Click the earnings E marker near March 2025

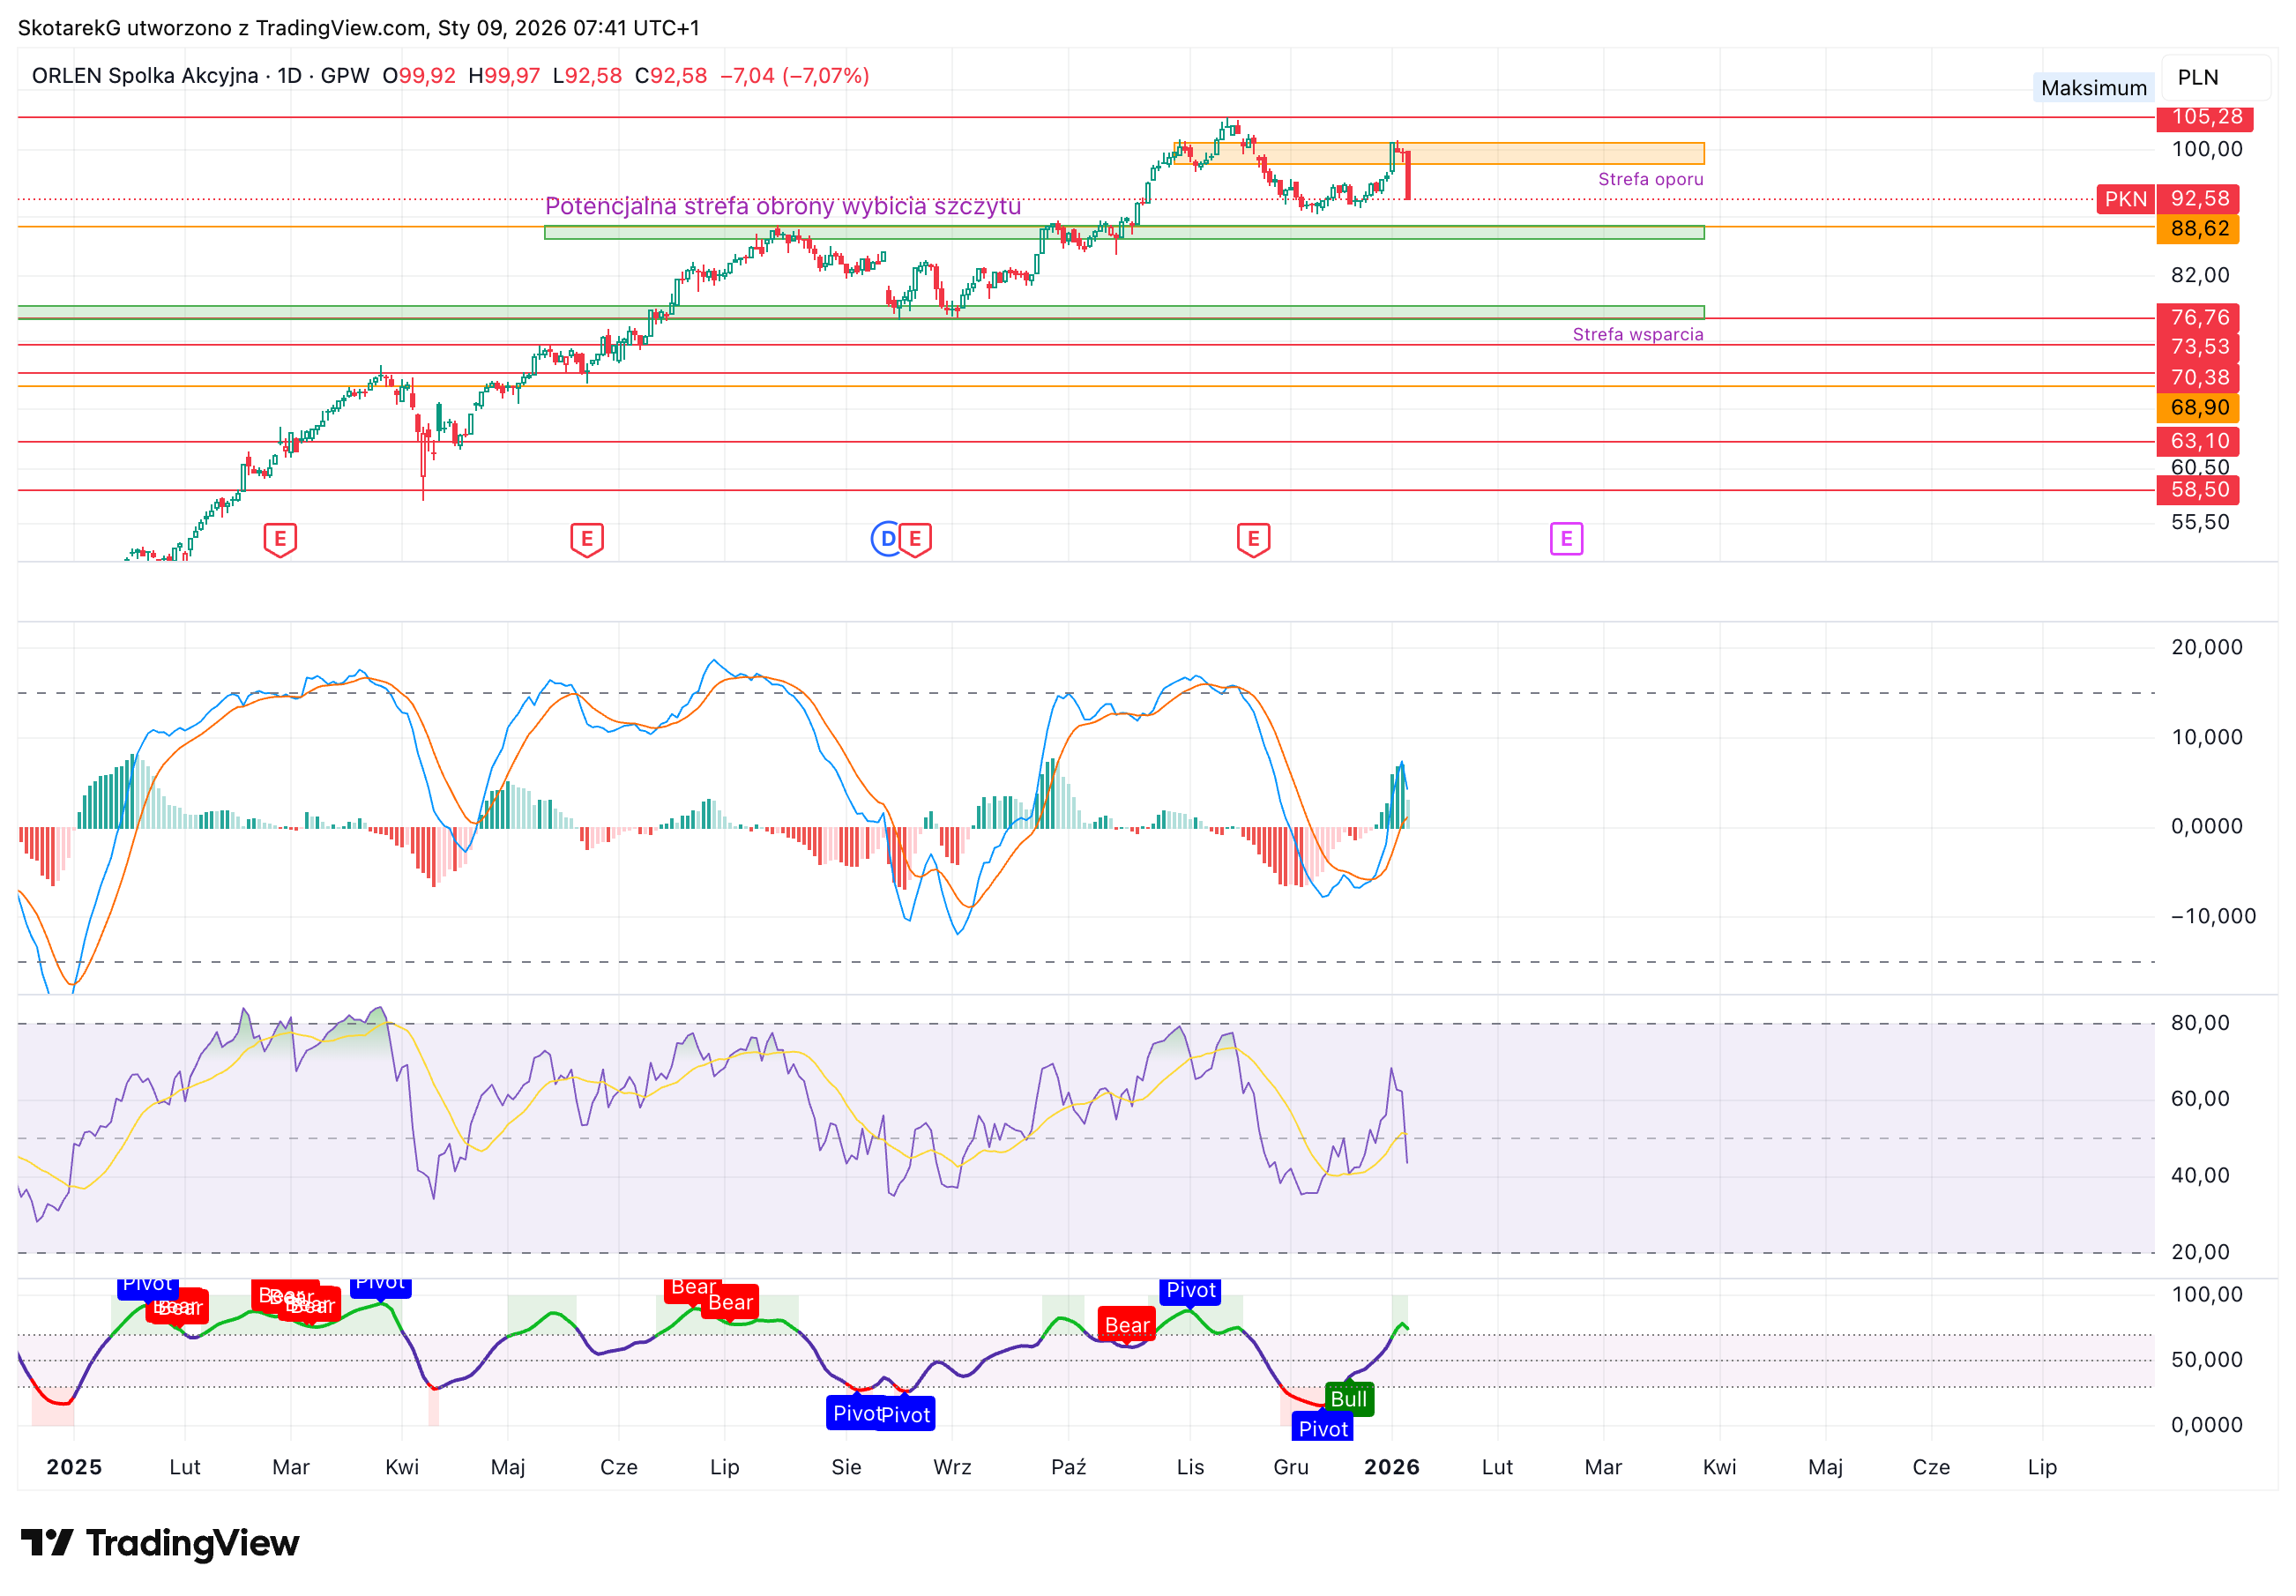[280, 540]
